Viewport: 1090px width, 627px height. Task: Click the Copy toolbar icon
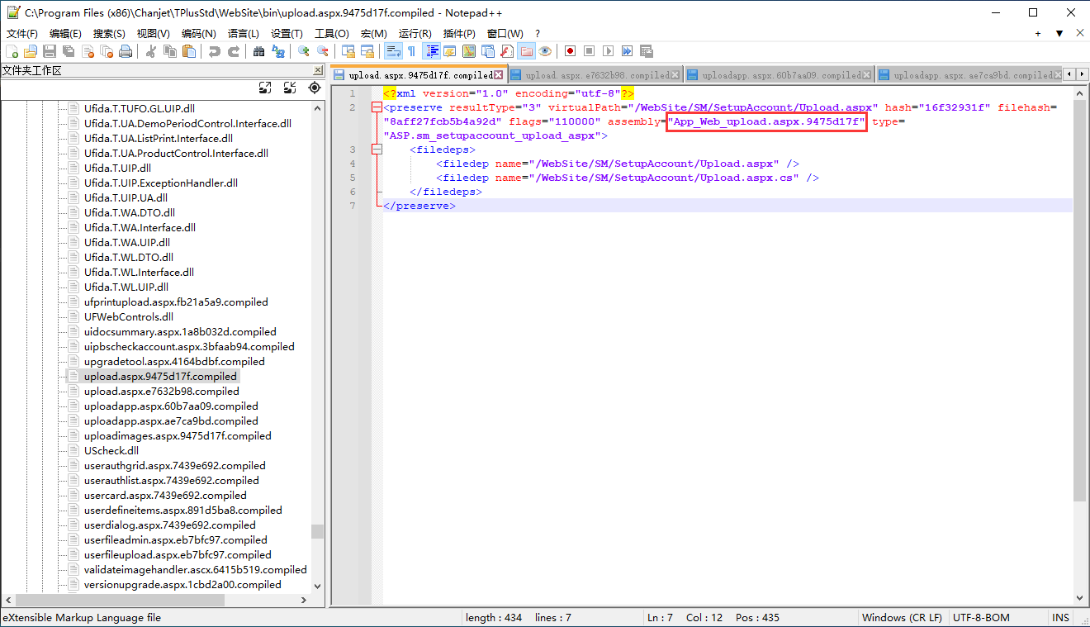170,51
